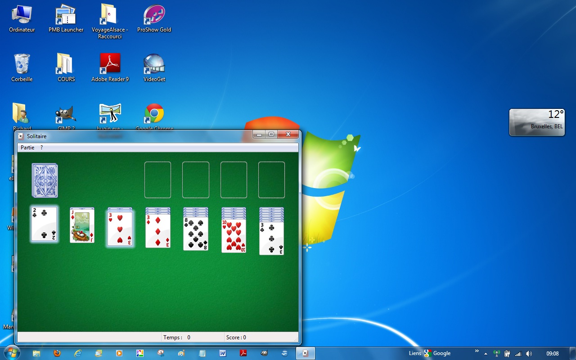The image size is (576, 360).
Task: Click the Solitaire title bar icon
Action: (x=21, y=136)
